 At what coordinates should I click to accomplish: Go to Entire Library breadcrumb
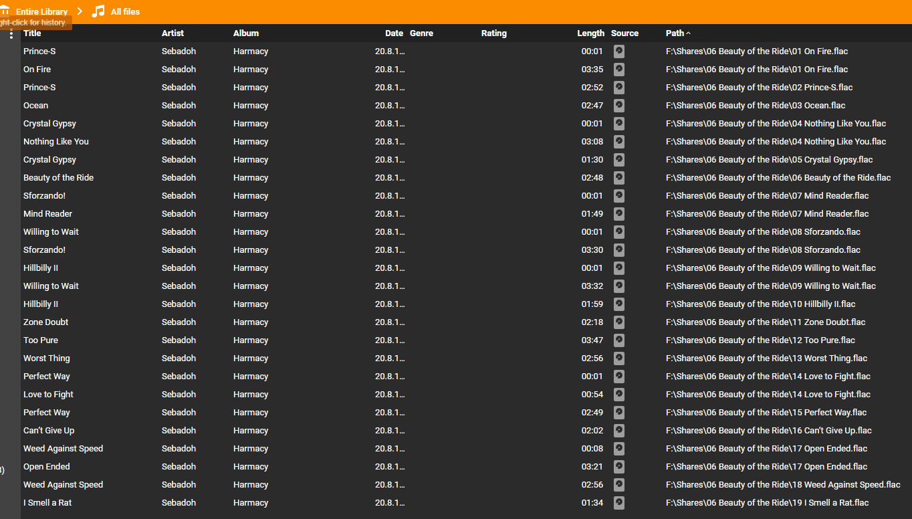[x=41, y=11]
